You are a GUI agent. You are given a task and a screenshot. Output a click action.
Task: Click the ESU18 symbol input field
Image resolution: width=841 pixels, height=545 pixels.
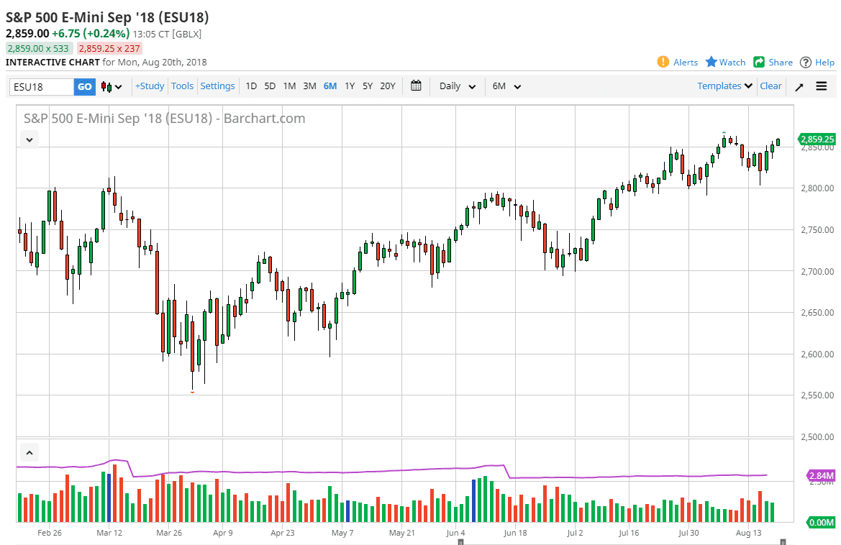42,87
